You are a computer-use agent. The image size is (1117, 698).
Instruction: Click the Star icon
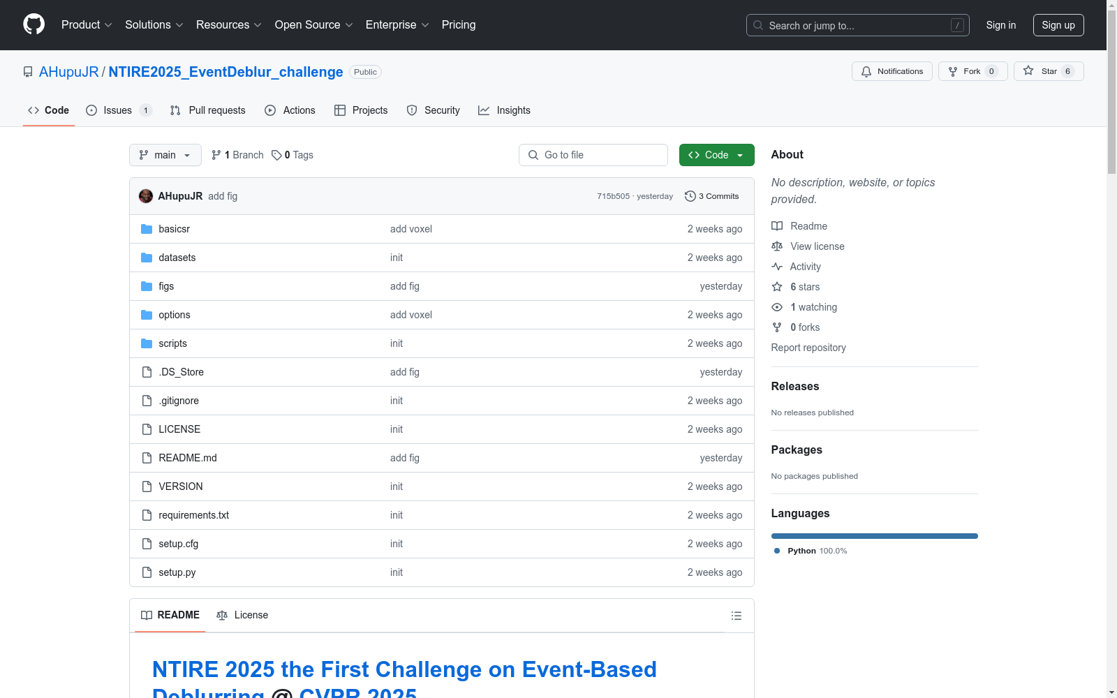1028,70
